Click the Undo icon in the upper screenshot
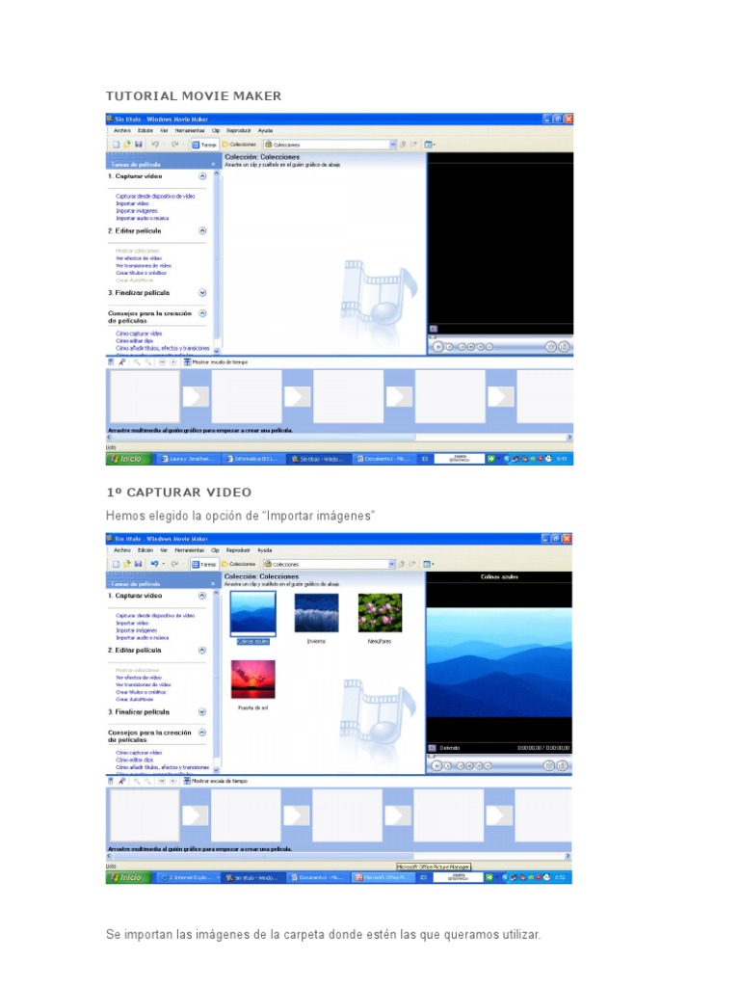Image resolution: width=740 pixels, height=987 pixels. pos(155,145)
